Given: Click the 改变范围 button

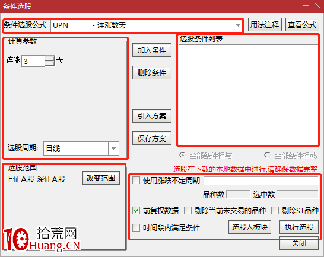Looking at the screenshot, I should tap(101, 178).
